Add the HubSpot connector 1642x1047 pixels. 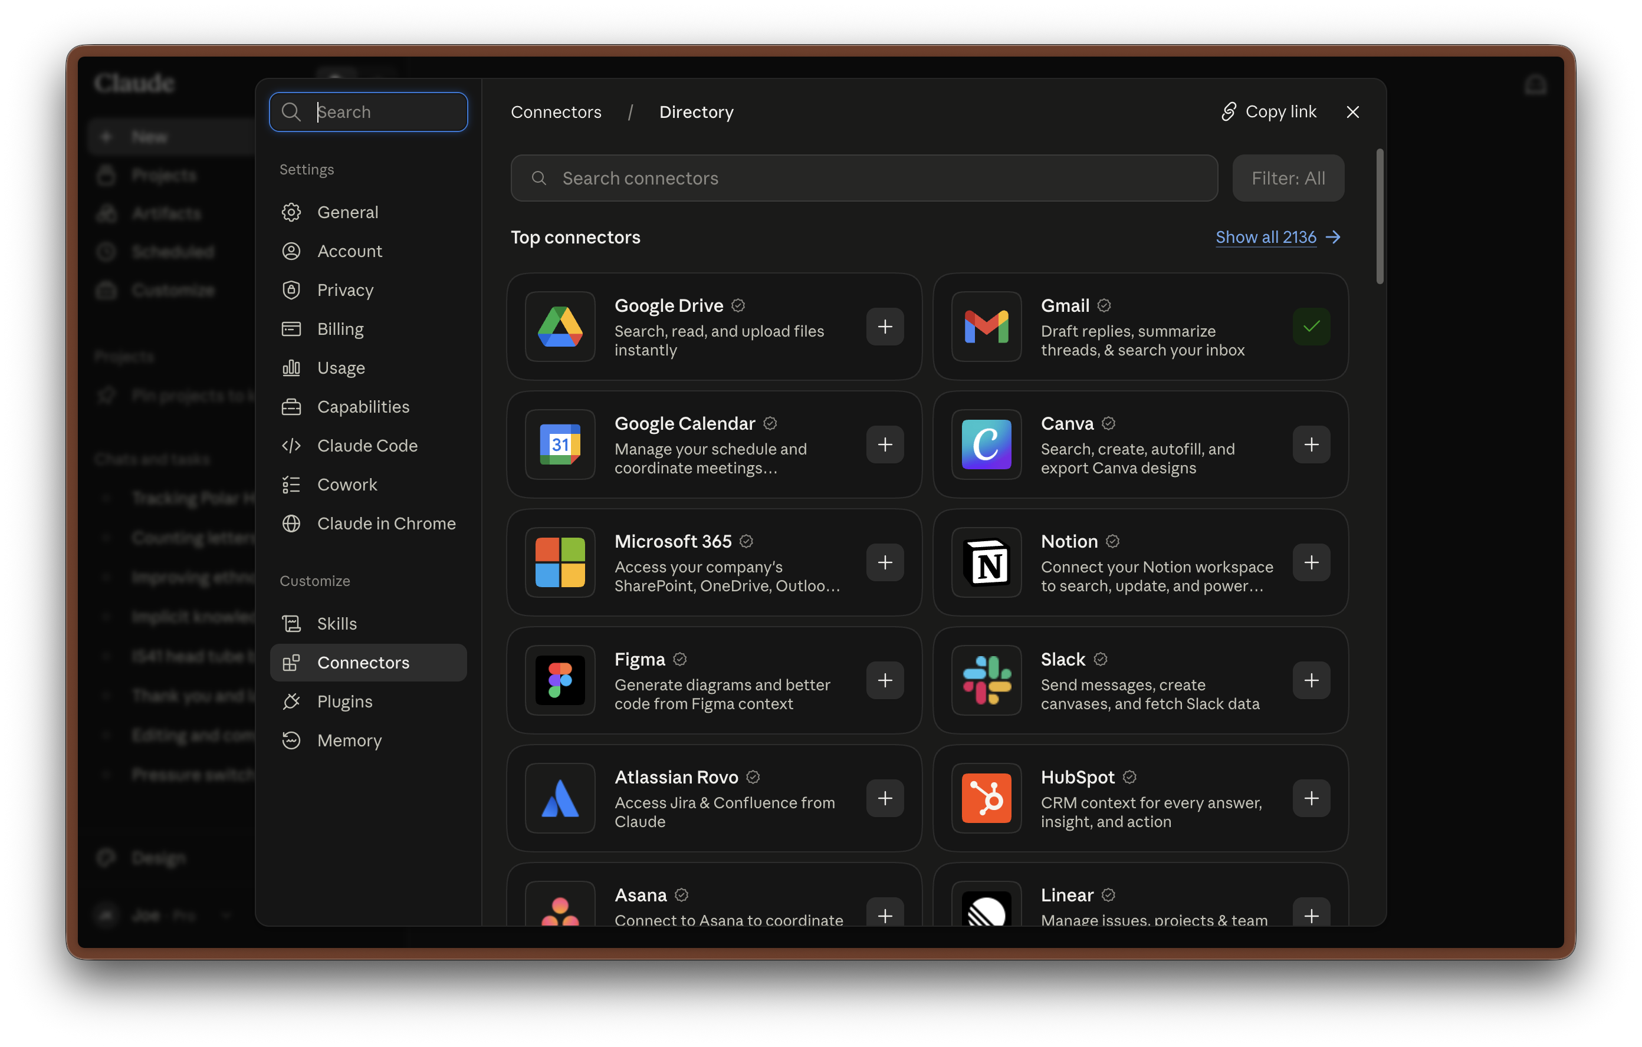[1311, 798]
